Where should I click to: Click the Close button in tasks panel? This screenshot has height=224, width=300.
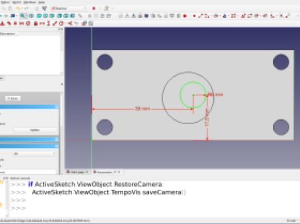pyautogui.click(x=13, y=98)
